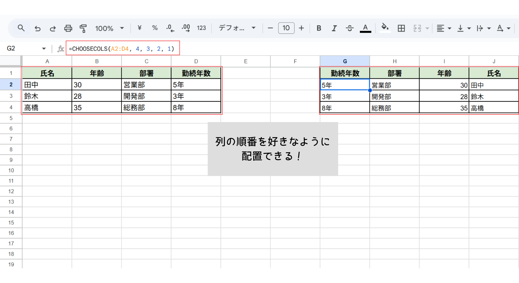Undo the last action
Screen dimensions: 519x283
pos(37,28)
